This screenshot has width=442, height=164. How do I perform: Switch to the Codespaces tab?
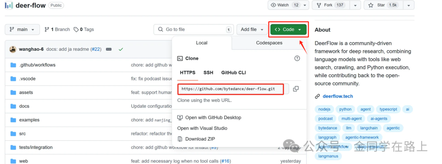click(269, 43)
